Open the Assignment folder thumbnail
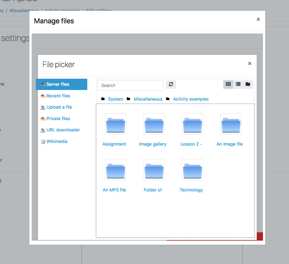This screenshot has height=264, width=289. [116, 124]
